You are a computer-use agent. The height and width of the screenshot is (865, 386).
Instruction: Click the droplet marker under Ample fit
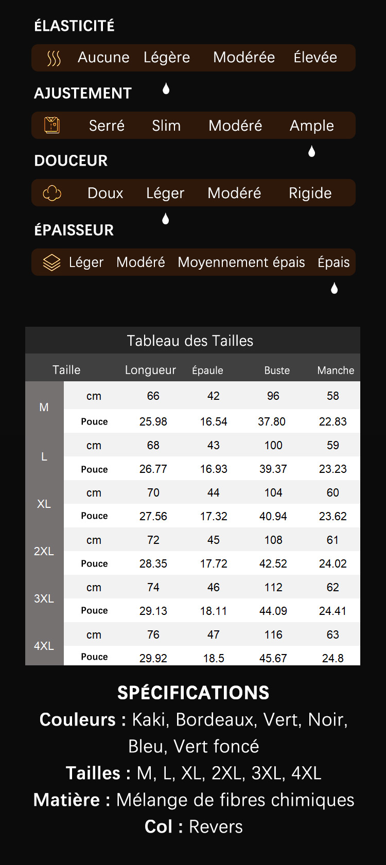pyautogui.click(x=311, y=151)
